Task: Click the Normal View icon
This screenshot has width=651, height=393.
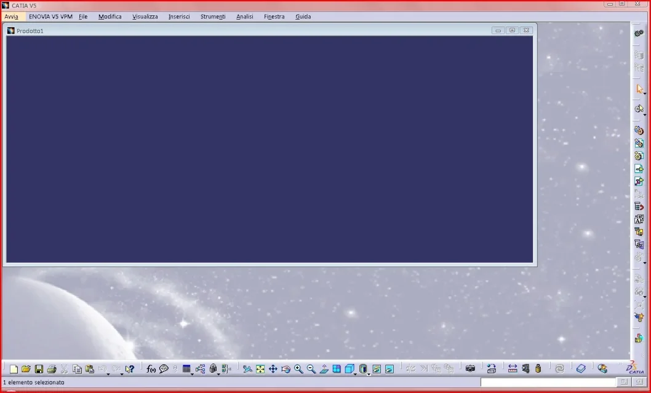Action: point(324,368)
